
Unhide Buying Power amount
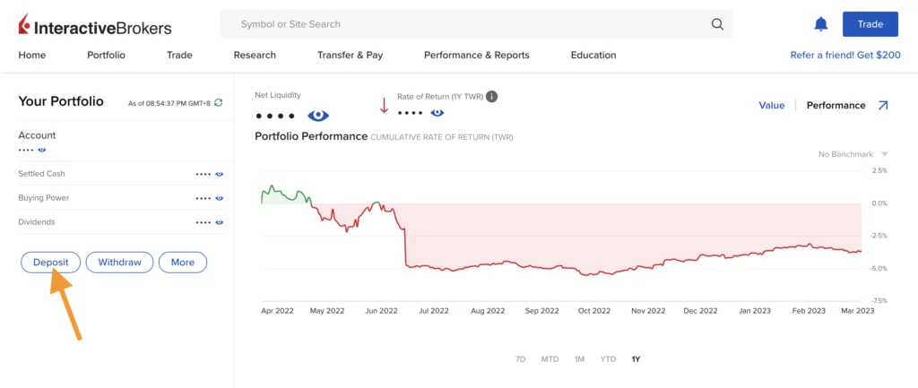coord(219,198)
